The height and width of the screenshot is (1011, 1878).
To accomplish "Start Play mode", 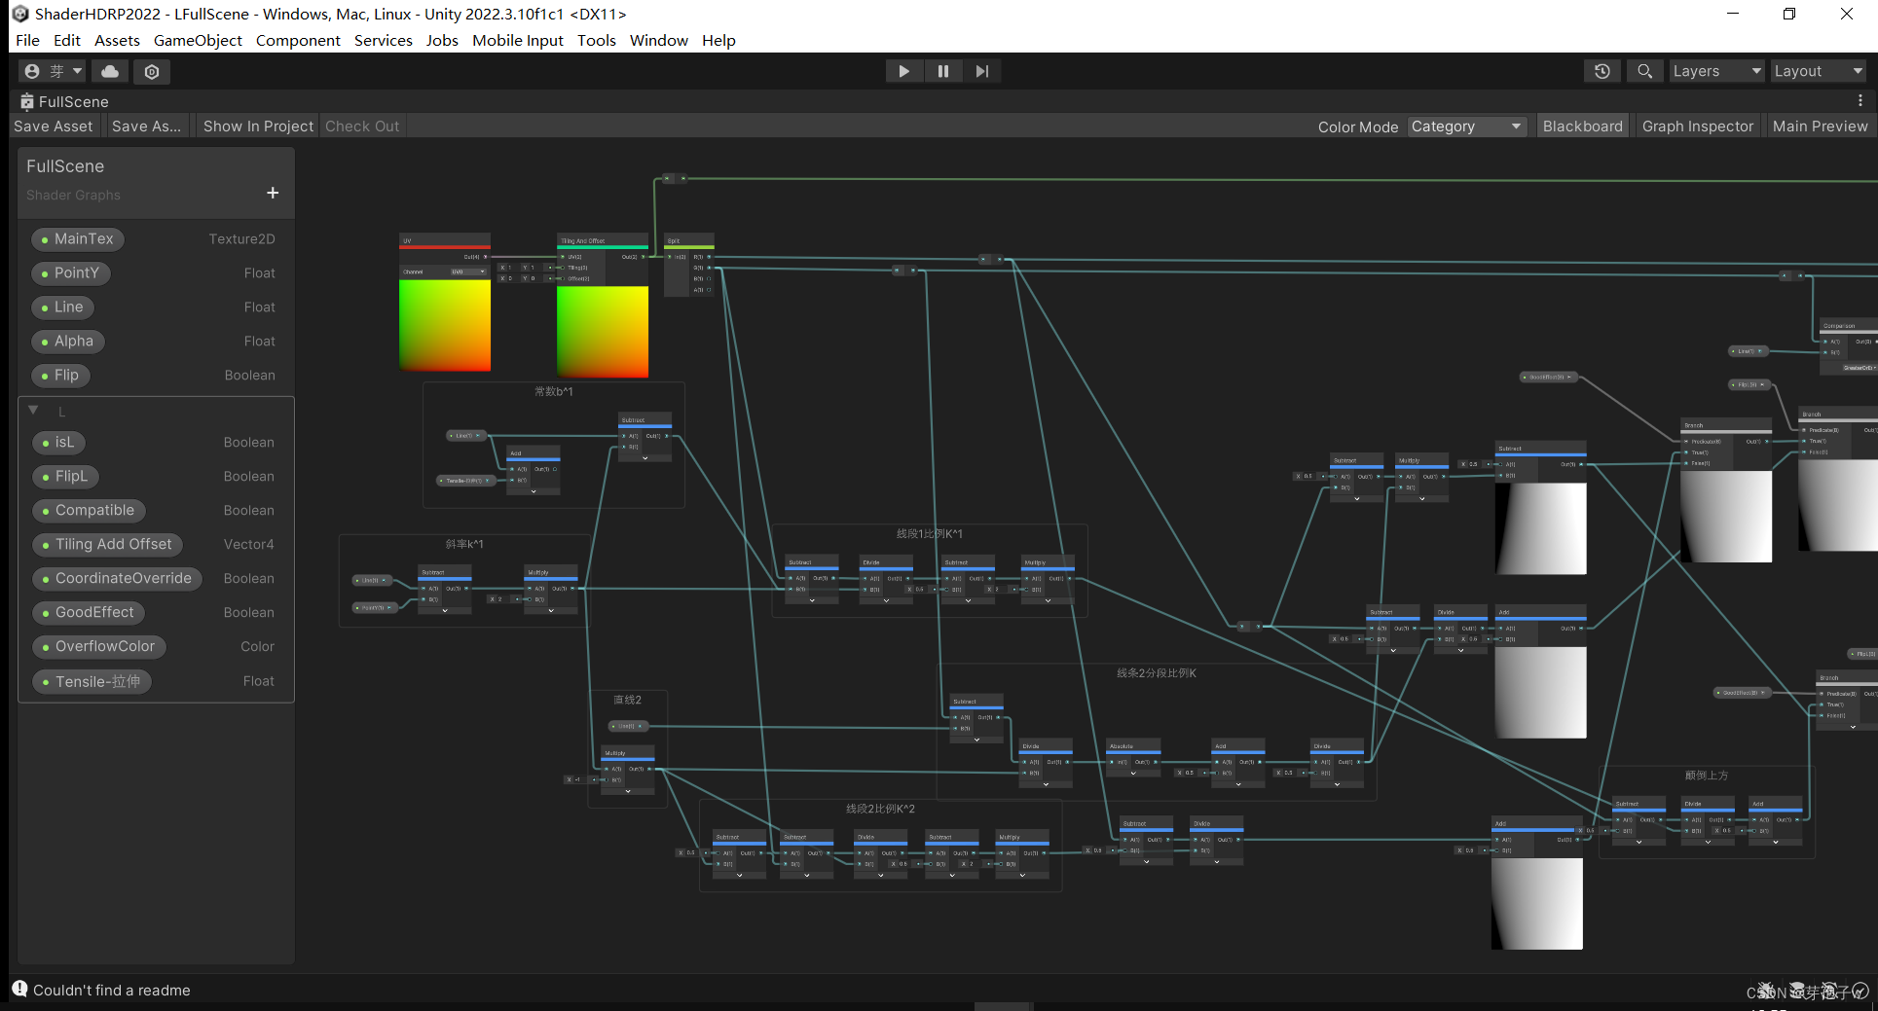I will 903,71.
